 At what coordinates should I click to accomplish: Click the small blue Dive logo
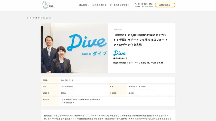tap(119, 53)
